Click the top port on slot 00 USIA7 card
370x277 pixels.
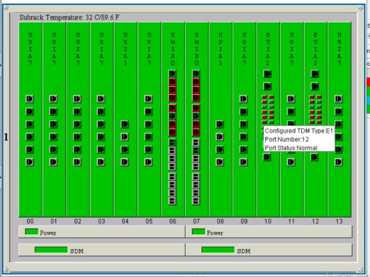(x=30, y=99)
